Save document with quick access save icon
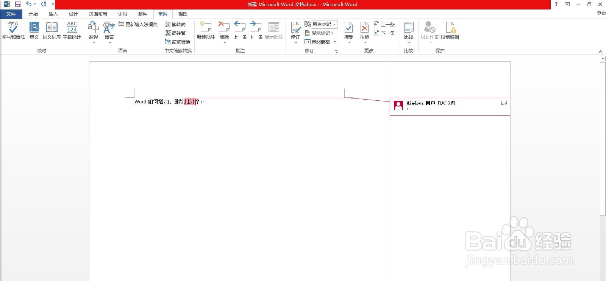This screenshot has width=606, height=281. (x=18, y=4)
